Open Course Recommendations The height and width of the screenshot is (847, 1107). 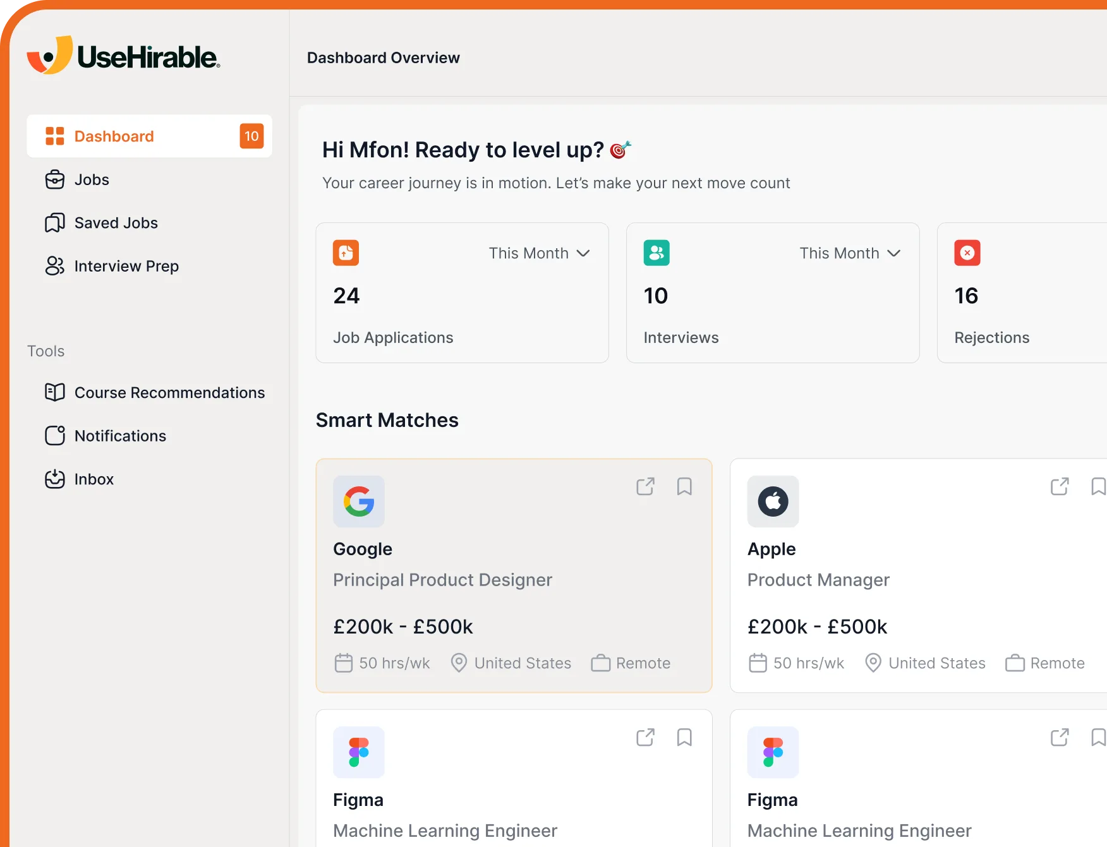(x=149, y=392)
